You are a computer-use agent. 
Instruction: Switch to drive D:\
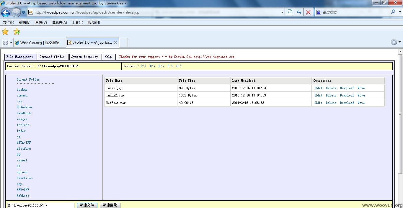click(x=152, y=66)
